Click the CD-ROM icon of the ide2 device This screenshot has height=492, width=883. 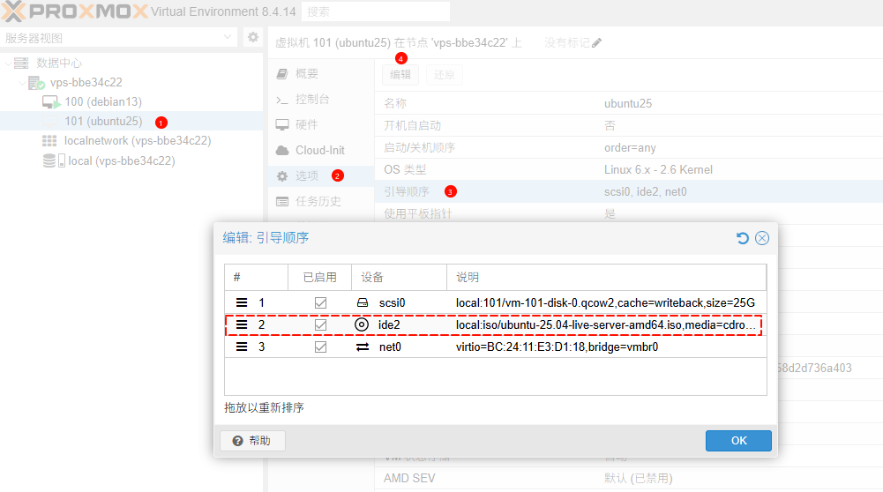pos(362,324)
